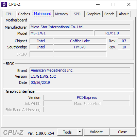Click the Model field MS-17G1
The width and height of the screenshot is (137, 137).
point(62,33)
